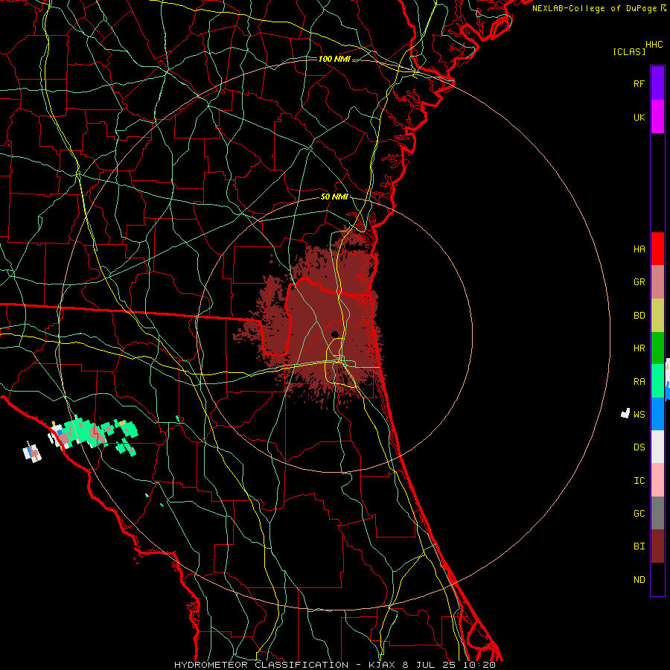
Task: Click the HR legend label
Action: coord(639,348)
